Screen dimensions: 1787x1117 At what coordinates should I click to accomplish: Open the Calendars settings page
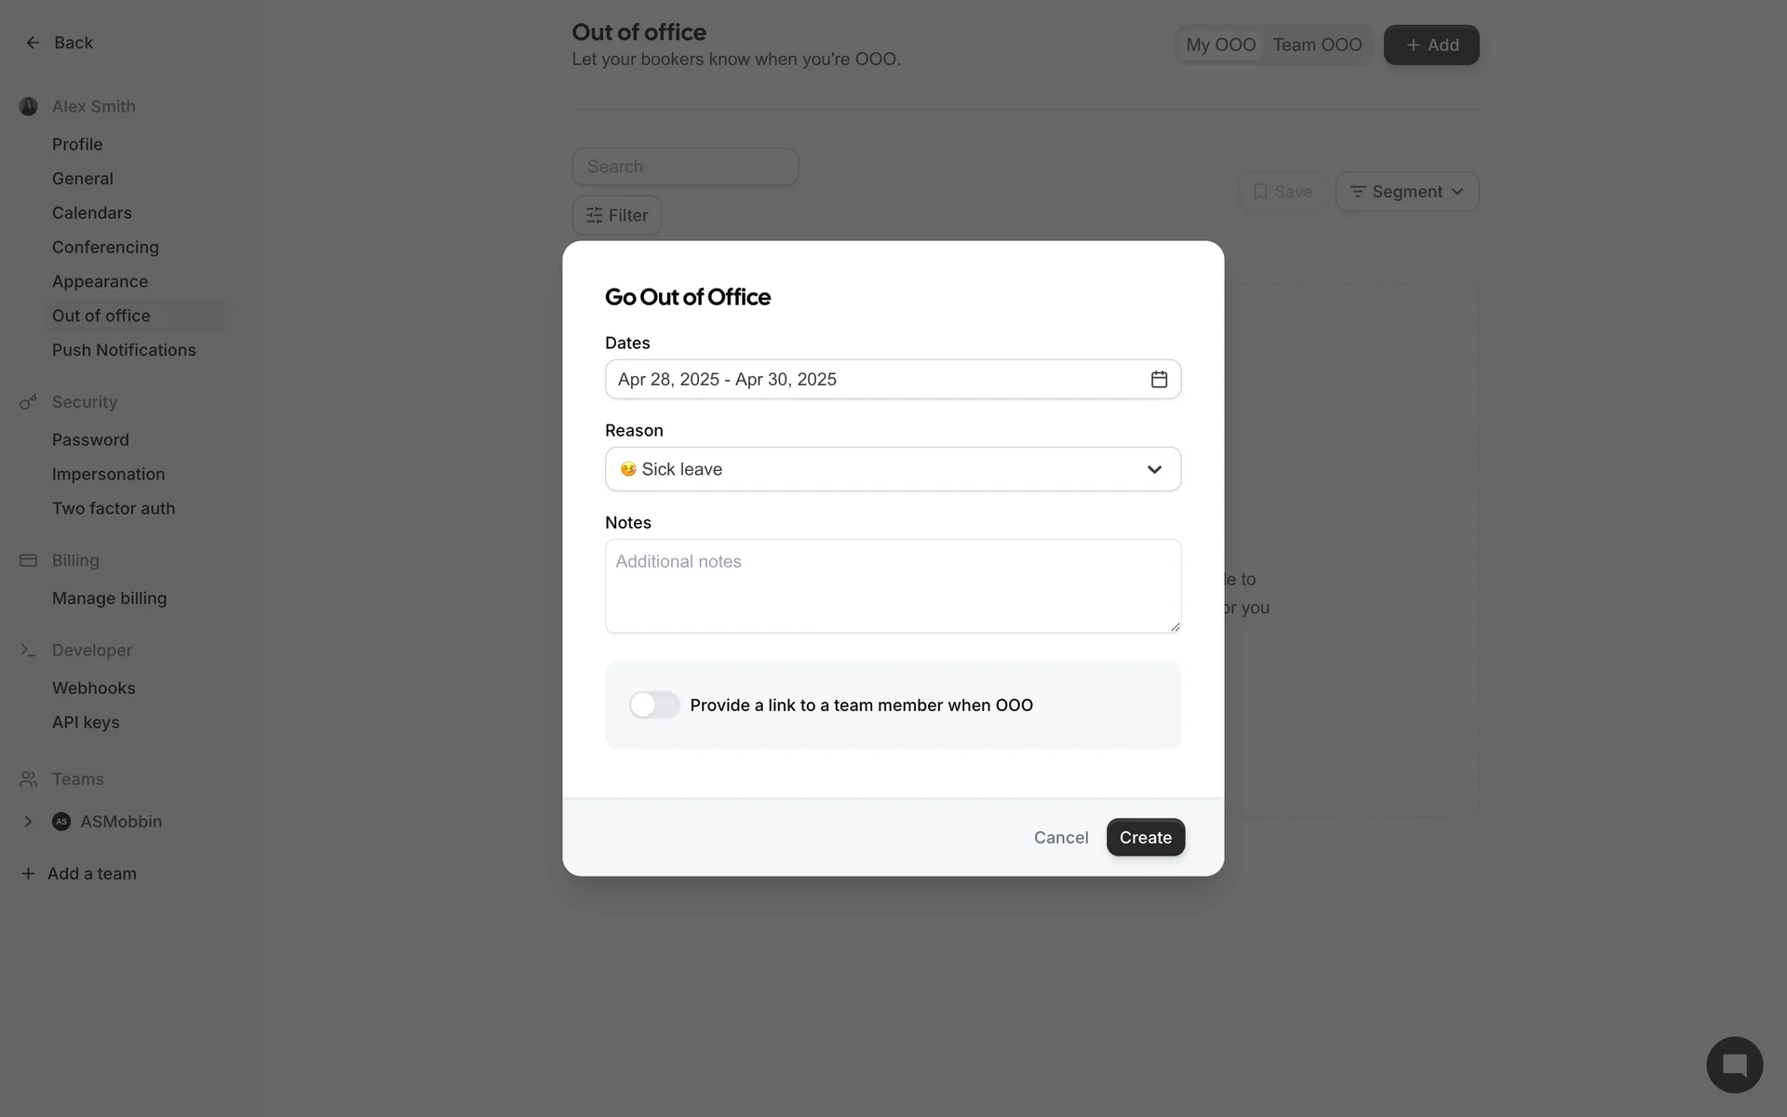92,213
